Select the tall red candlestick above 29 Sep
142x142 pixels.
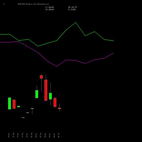pyautogui.click(x=46, y=90)
